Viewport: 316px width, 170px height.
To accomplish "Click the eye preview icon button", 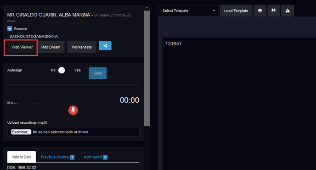I will 260,11.
